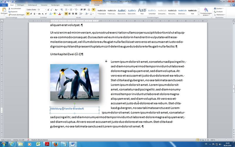Open the Datei tab
The image size is (235, 147).
coord(4,5)
